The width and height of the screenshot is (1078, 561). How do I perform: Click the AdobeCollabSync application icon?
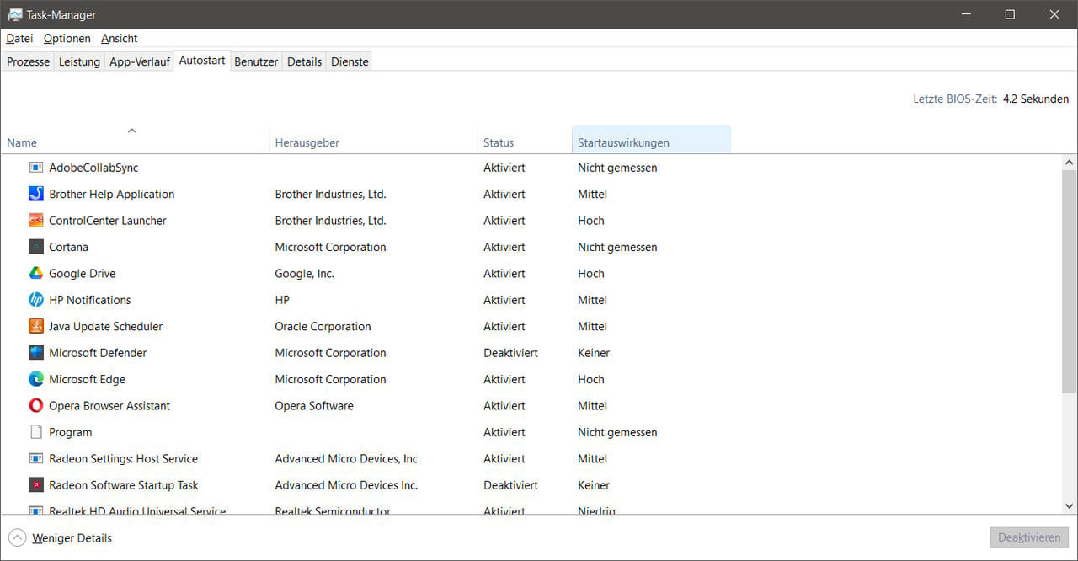tap(35, 167)
